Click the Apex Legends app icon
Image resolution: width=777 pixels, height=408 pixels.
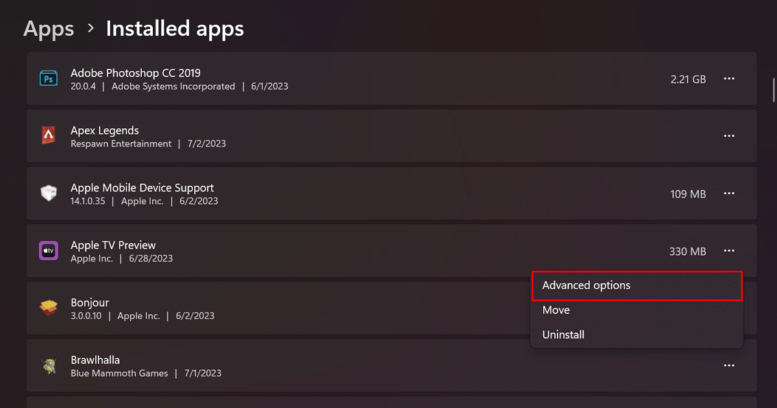click(49, 136)
